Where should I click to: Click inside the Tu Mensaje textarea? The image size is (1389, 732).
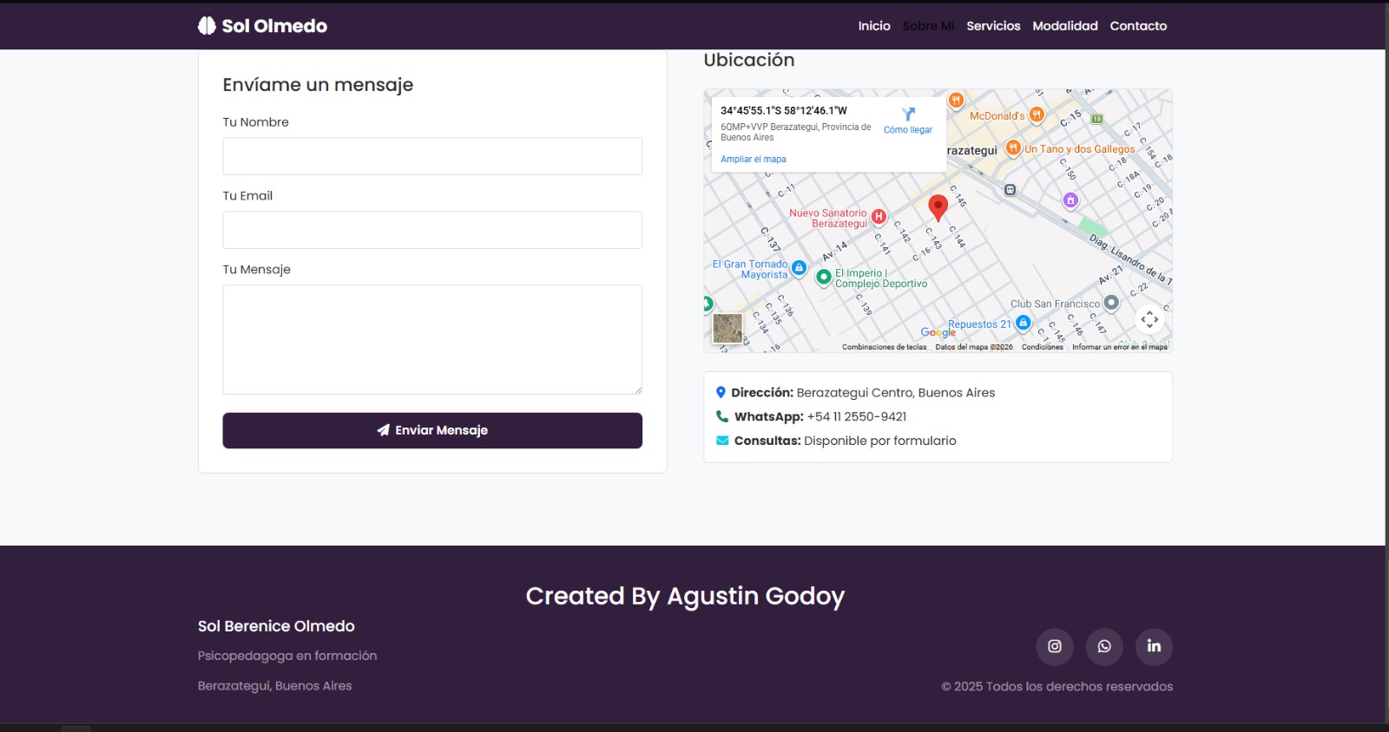[432, 339]
